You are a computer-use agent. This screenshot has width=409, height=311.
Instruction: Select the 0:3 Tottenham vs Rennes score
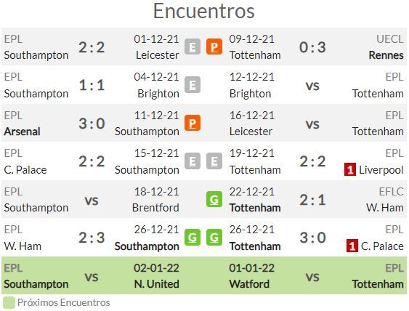[312, 47]
